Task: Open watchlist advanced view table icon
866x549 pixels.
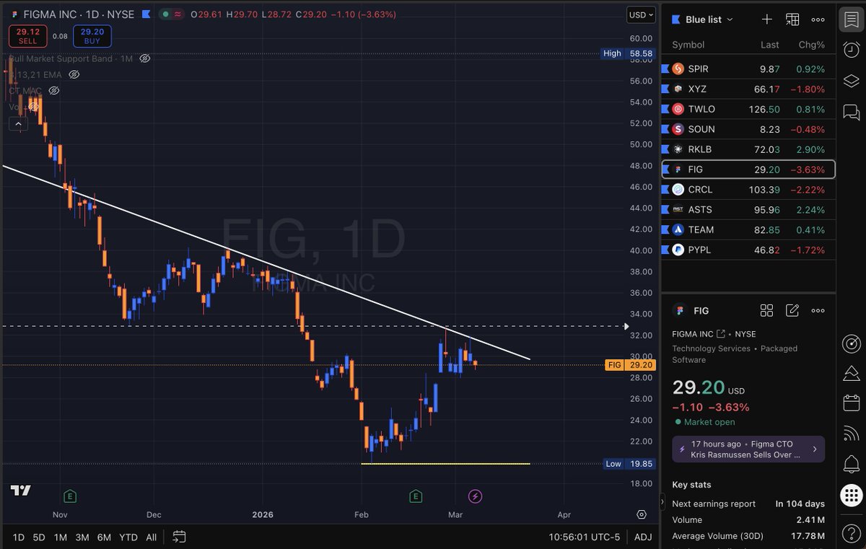Action: (x=792, y=19)
